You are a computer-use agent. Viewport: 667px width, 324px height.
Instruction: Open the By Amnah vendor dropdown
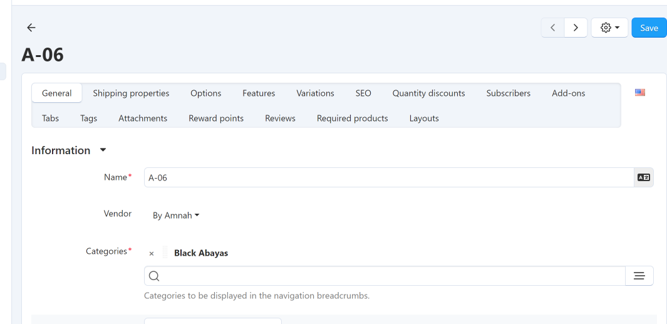pyautogui.click(x=176, y=216)
